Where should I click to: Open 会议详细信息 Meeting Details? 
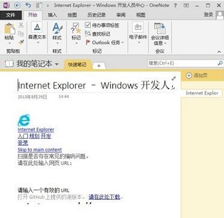pos(160,34)
